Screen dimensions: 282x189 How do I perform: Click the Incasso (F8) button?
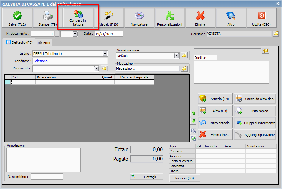coord(185,178)
